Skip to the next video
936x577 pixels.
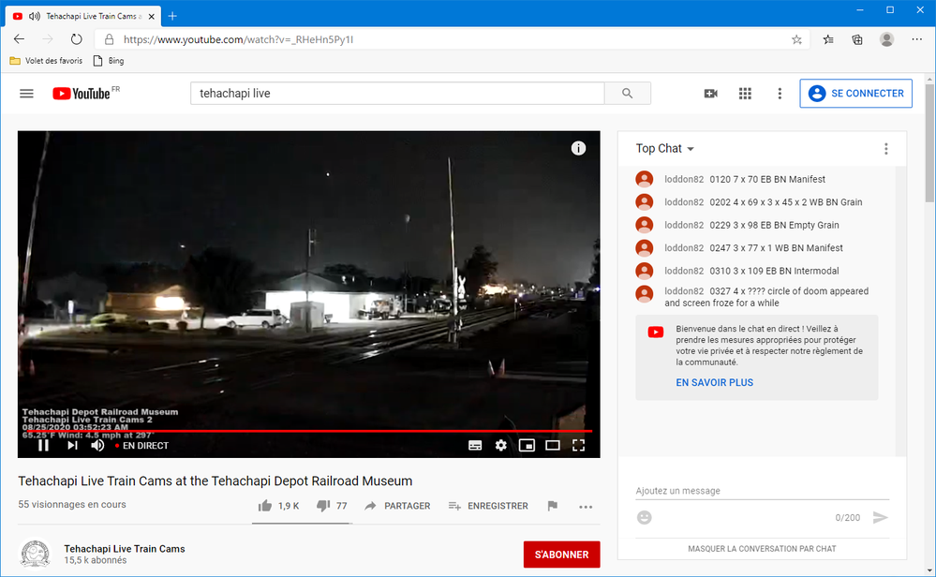click(72, 445)
